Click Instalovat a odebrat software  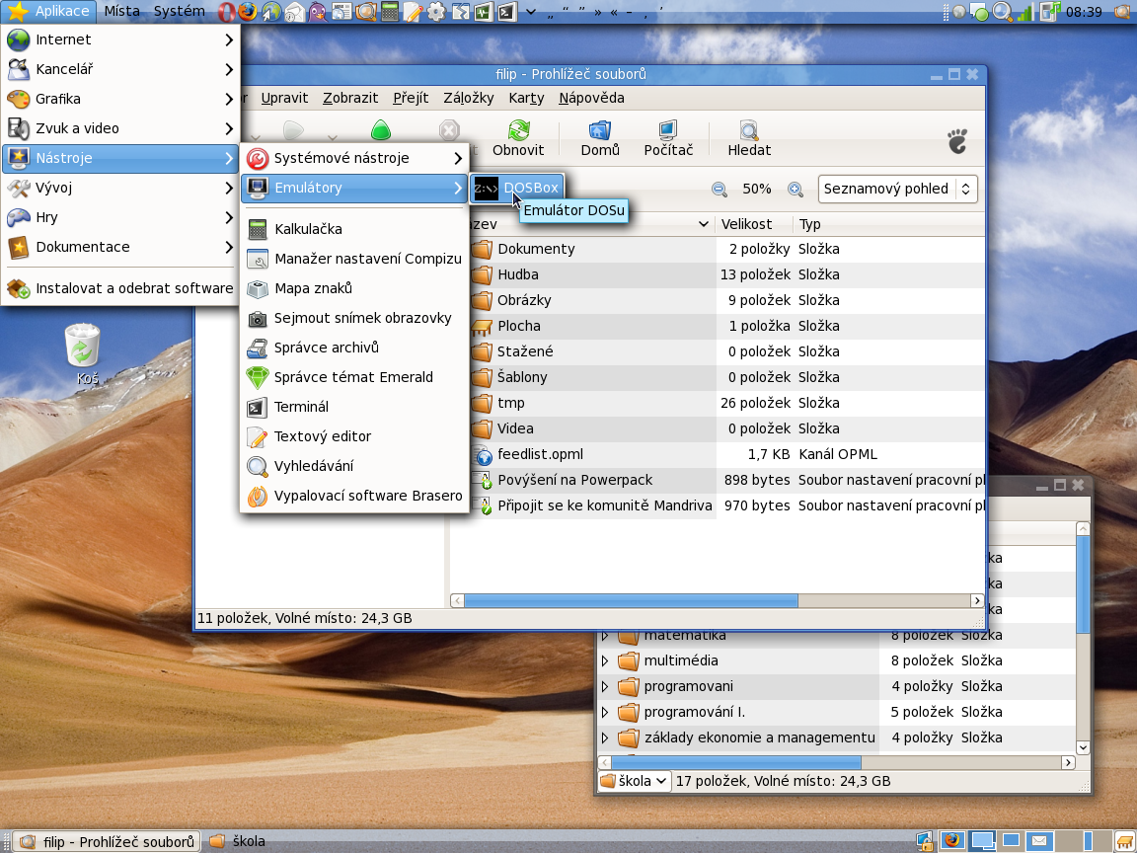point(120,288)
